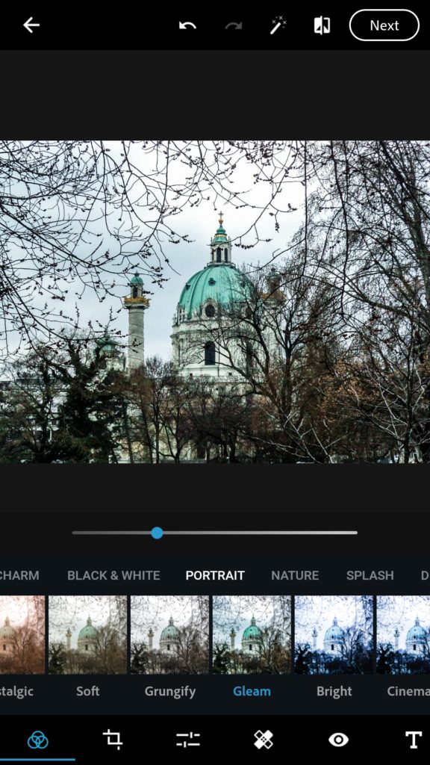Viewport: 430px width, 765px height.
Task: Select the spot healing bandage tool
Action: [264, 740]
